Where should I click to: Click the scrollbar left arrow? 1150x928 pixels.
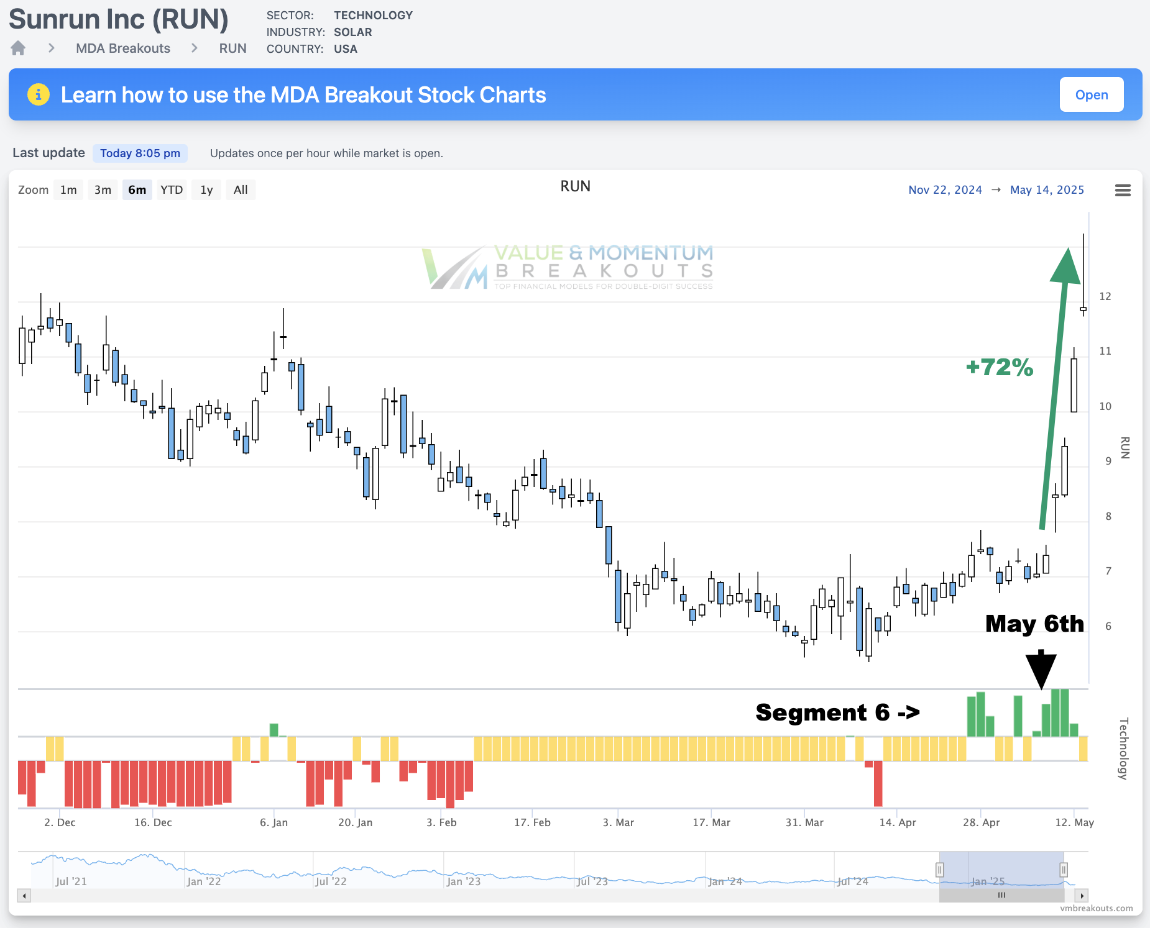(24, 895)
